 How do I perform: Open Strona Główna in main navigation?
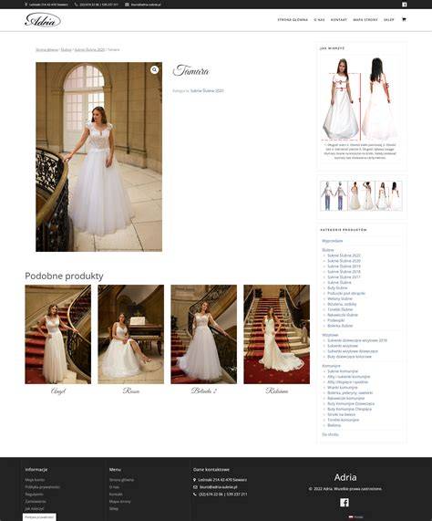pos(293,20)
